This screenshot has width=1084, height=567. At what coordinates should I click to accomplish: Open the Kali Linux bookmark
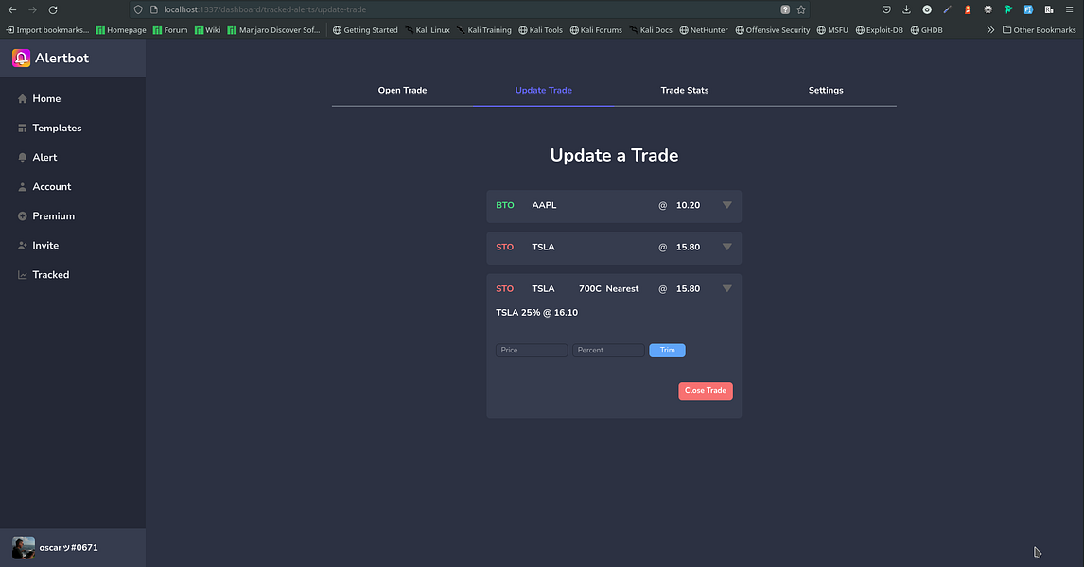428,29
